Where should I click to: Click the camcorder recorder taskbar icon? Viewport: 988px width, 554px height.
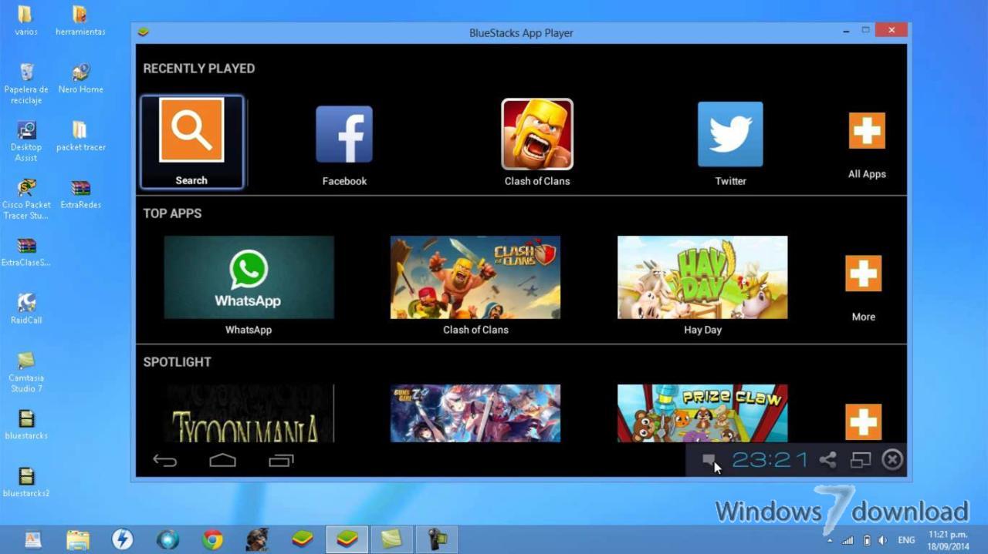click(x=436, y=539)
